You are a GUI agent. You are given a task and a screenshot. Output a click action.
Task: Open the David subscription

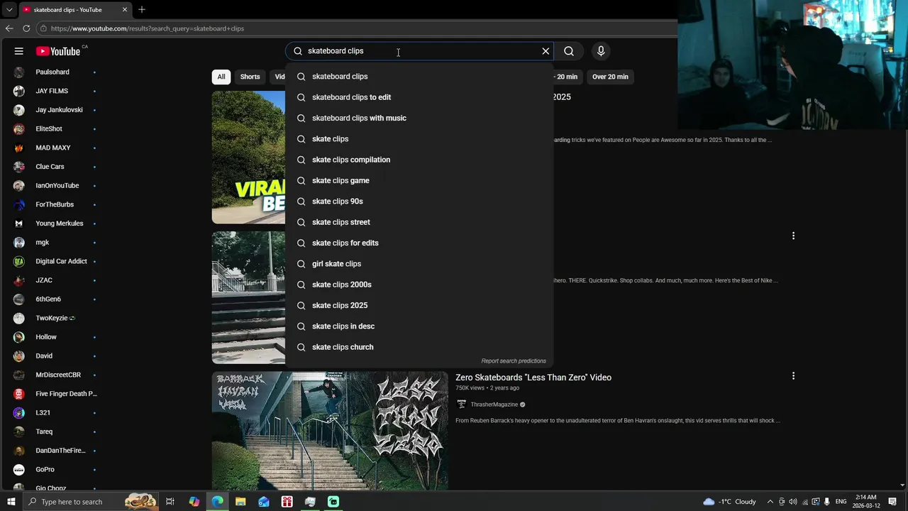point(57,356)
